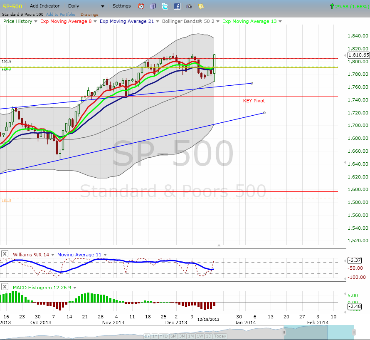This screenshot has width=370, height=340.
Task: Grab the left handle of range slider
Action: 284,333
